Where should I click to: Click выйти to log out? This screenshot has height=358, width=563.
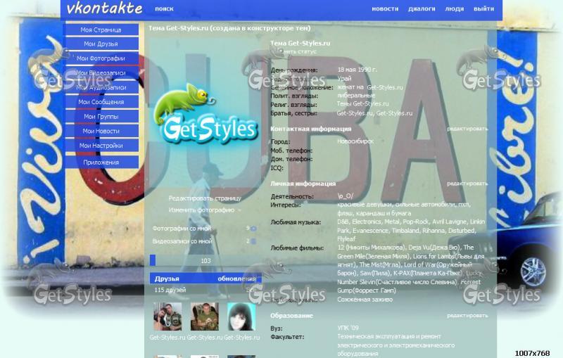[483, 9]
